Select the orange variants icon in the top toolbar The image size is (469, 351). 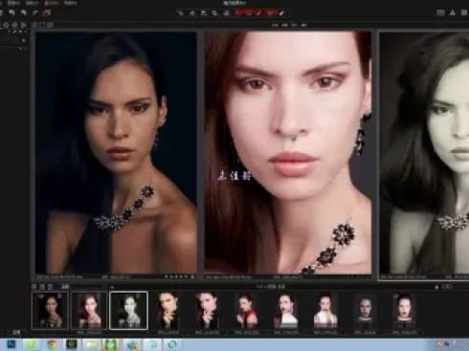[47, 12]
